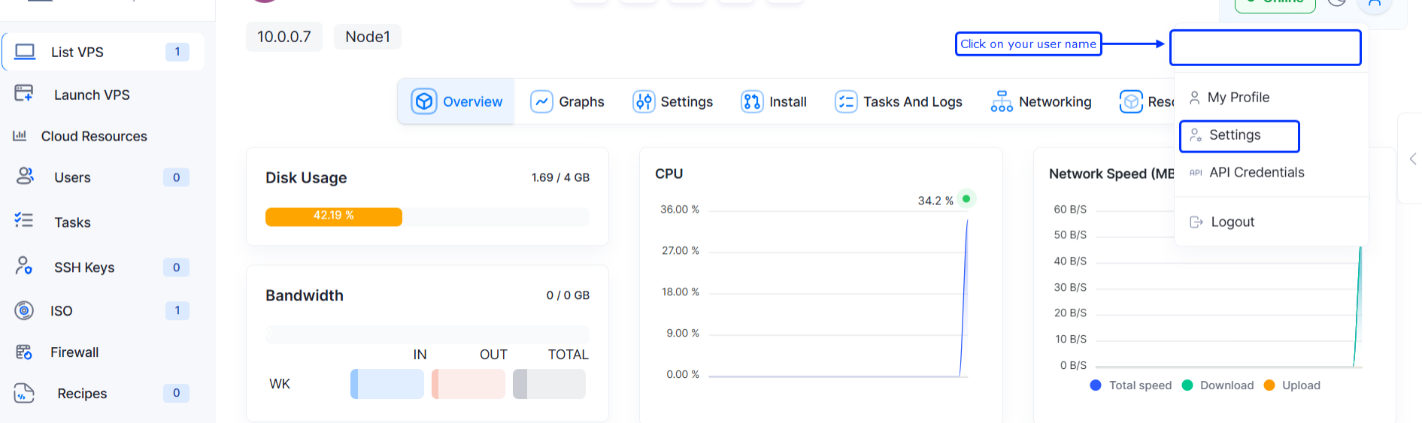Toggle Download series legend item
The height and width of the screenshot is (423, 1422).
[1218, 385]
